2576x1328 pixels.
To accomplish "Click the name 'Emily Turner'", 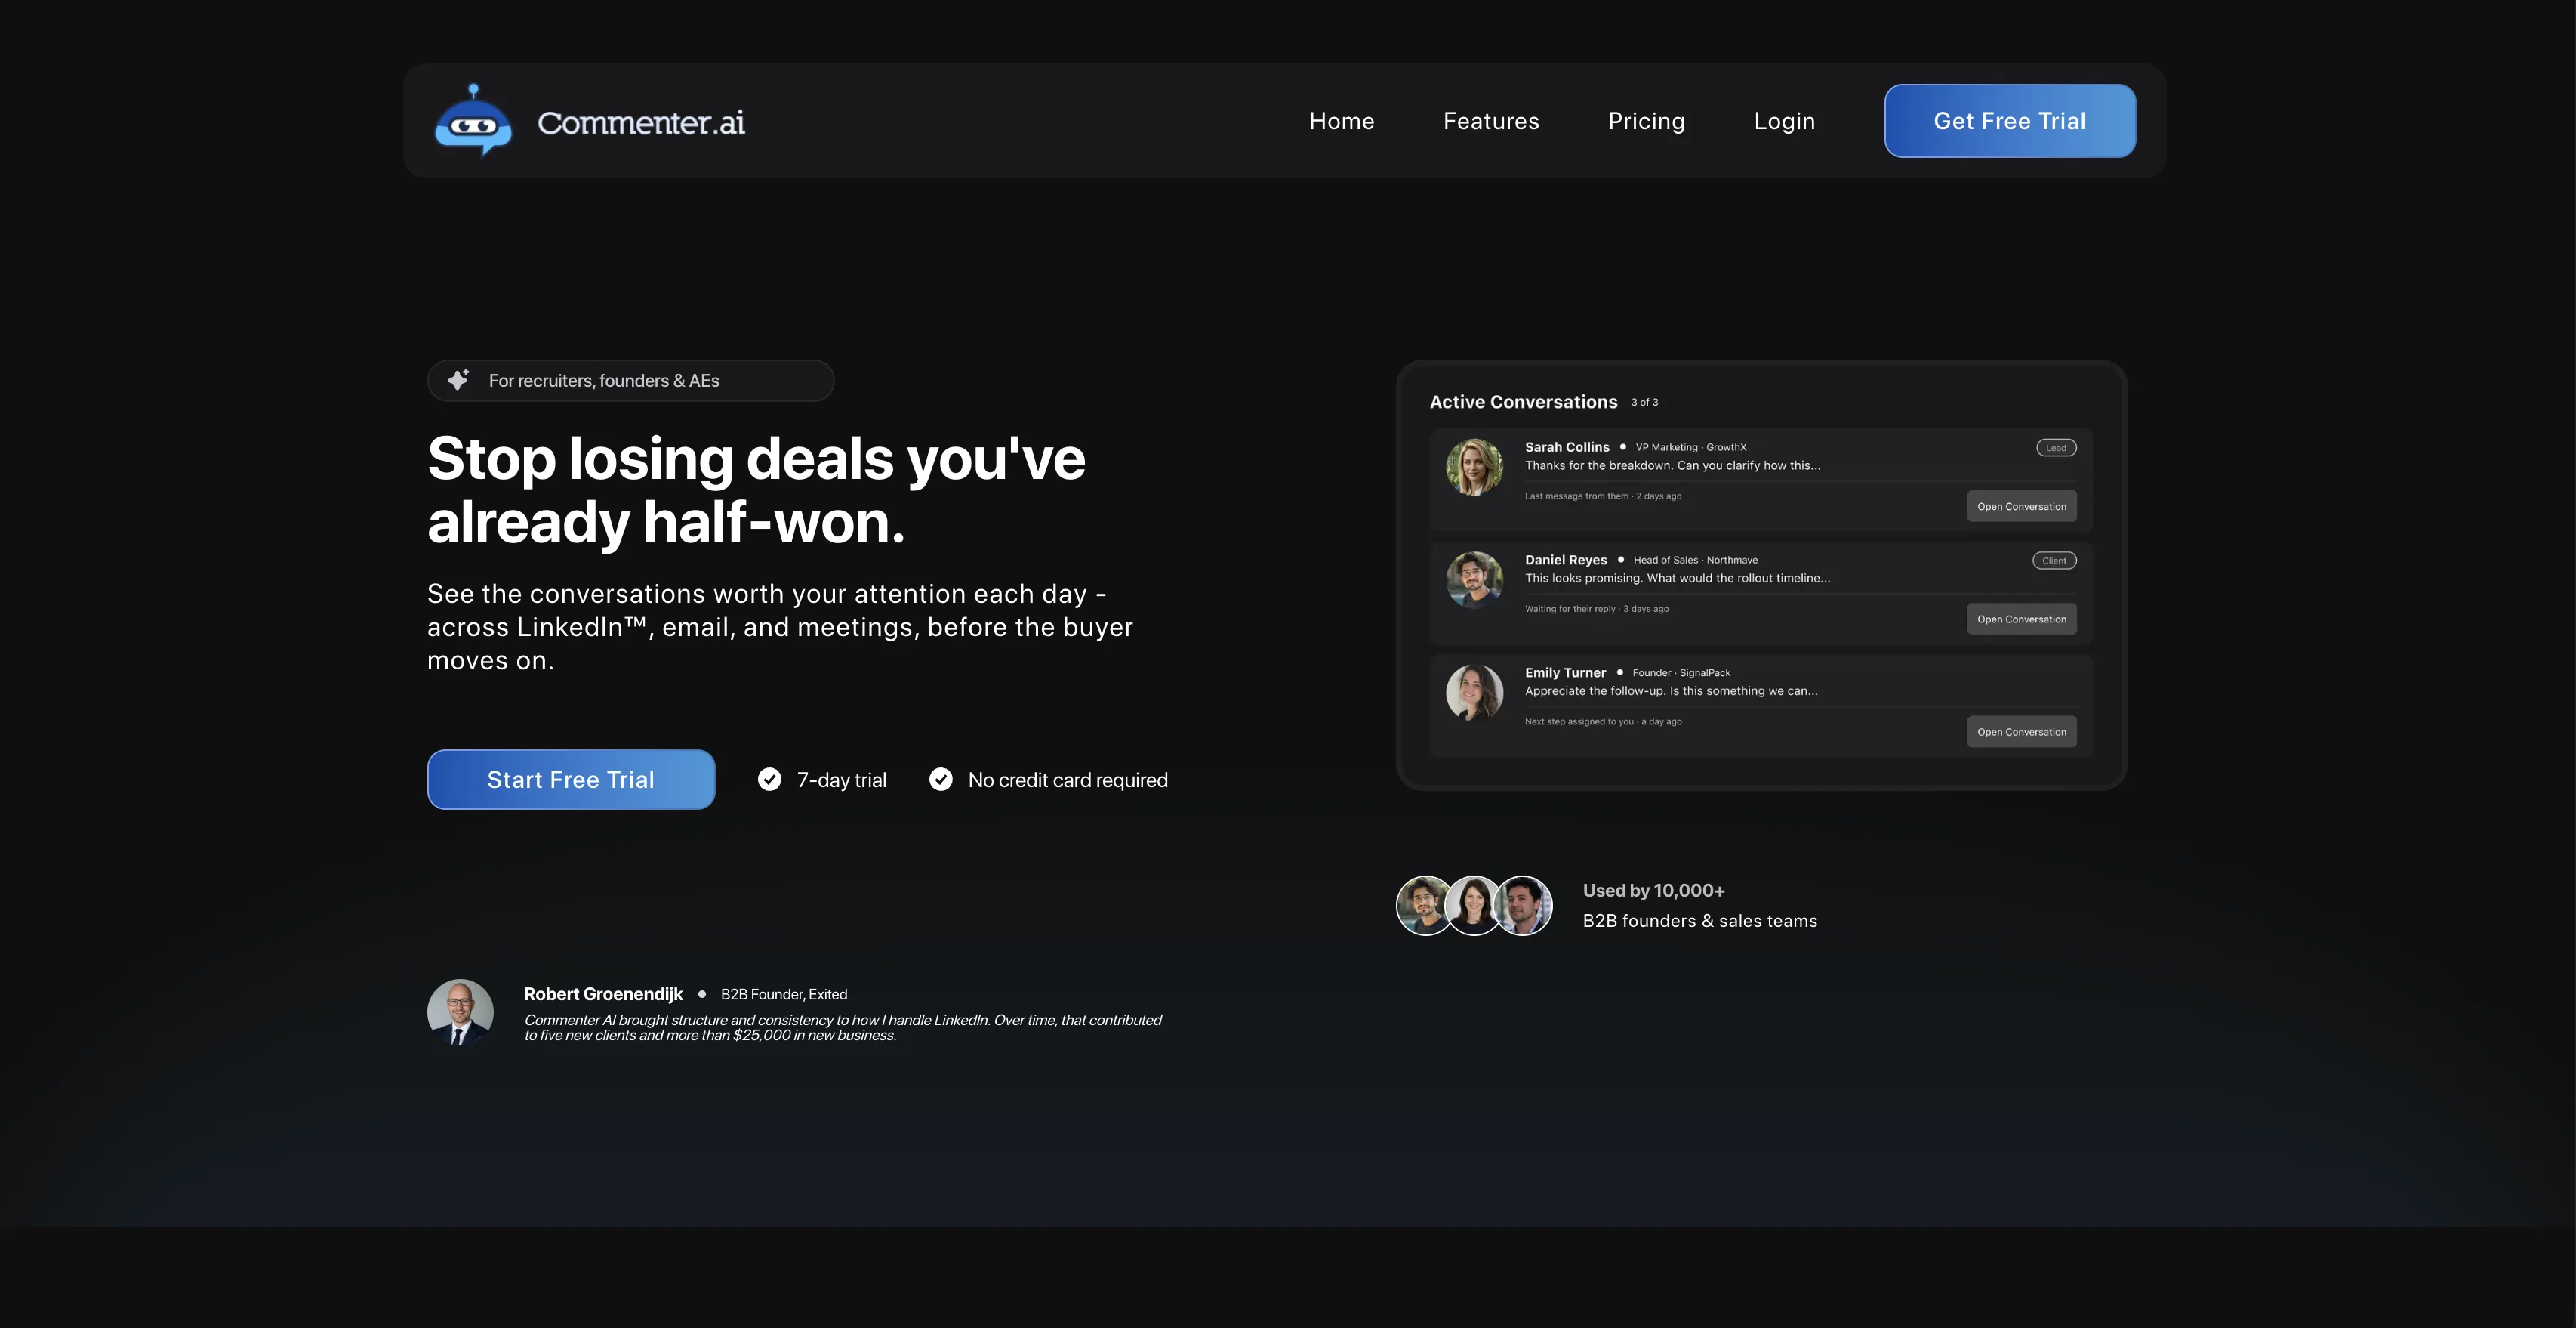I will point(1565,672).
